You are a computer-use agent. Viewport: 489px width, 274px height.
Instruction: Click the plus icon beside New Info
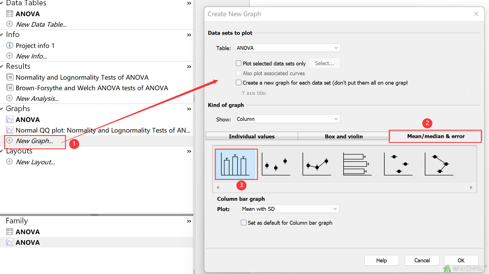coord(9,56)
